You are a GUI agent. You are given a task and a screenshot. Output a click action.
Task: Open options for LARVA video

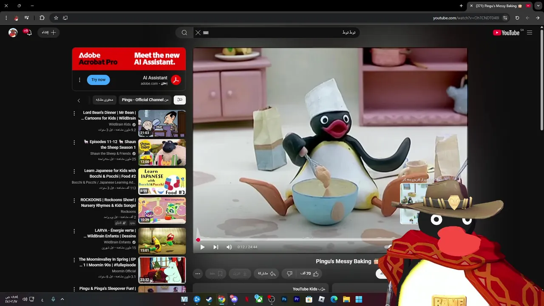pos(74,231)
